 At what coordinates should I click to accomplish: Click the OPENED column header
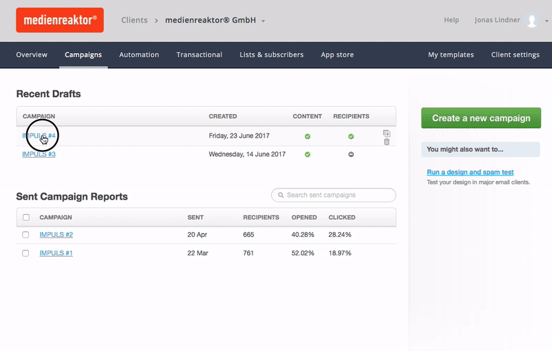pos(304,217)
